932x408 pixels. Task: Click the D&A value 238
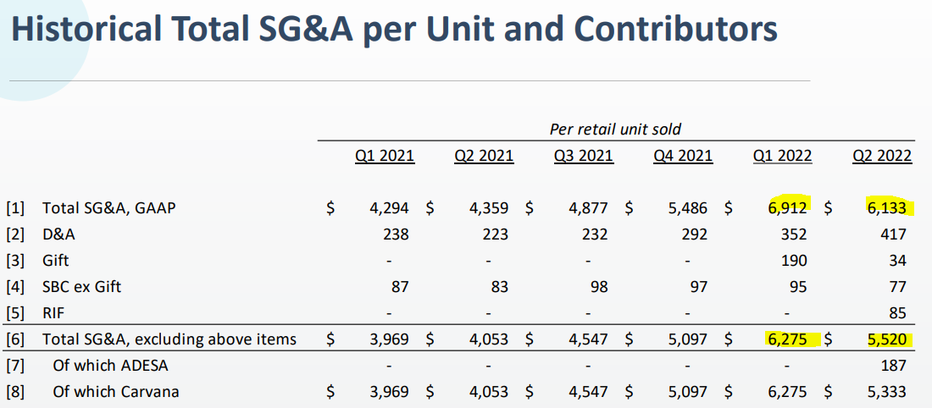[397, 234]
